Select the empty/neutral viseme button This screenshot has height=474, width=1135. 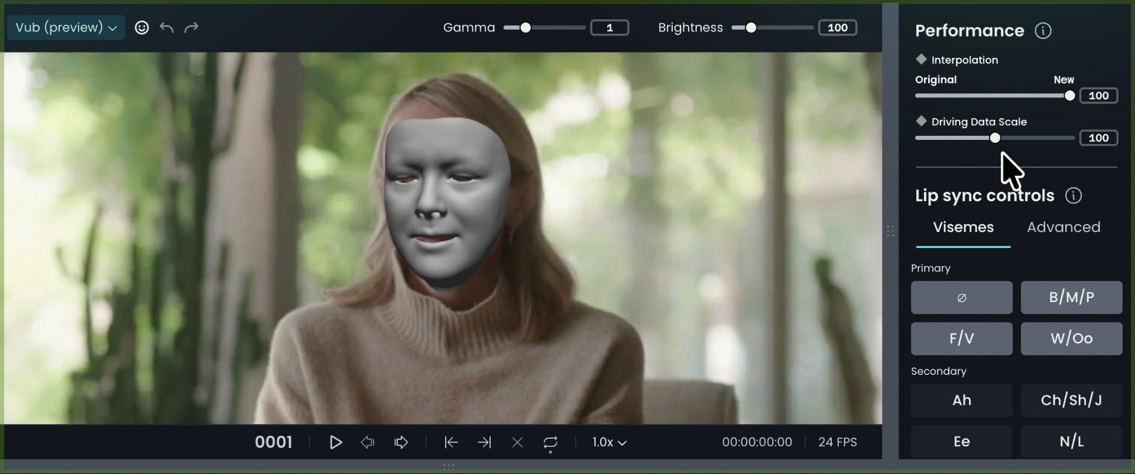[x=962, y=298]
